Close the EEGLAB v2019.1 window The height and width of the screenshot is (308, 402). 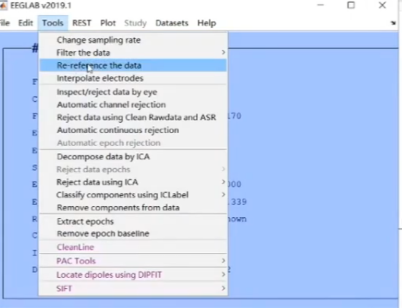point(382,6)
